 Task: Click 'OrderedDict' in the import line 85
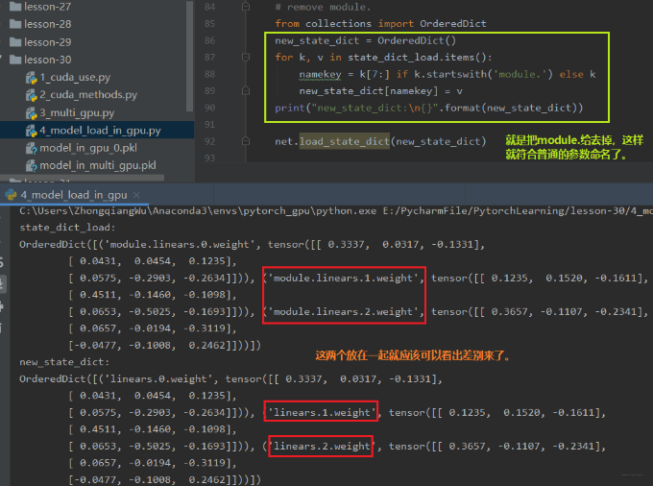point(452,24)
